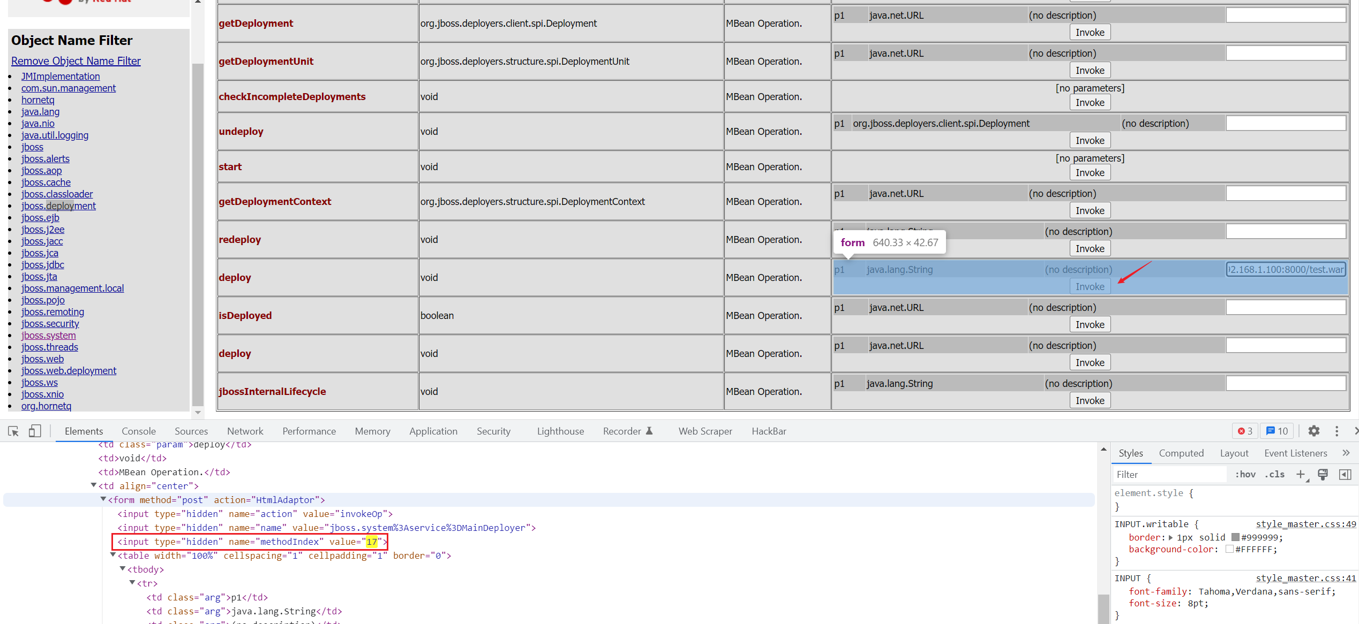Open the Computed styles tab
The height and width of the screenshot is (624, 1359).
(x=1181, y=453)
